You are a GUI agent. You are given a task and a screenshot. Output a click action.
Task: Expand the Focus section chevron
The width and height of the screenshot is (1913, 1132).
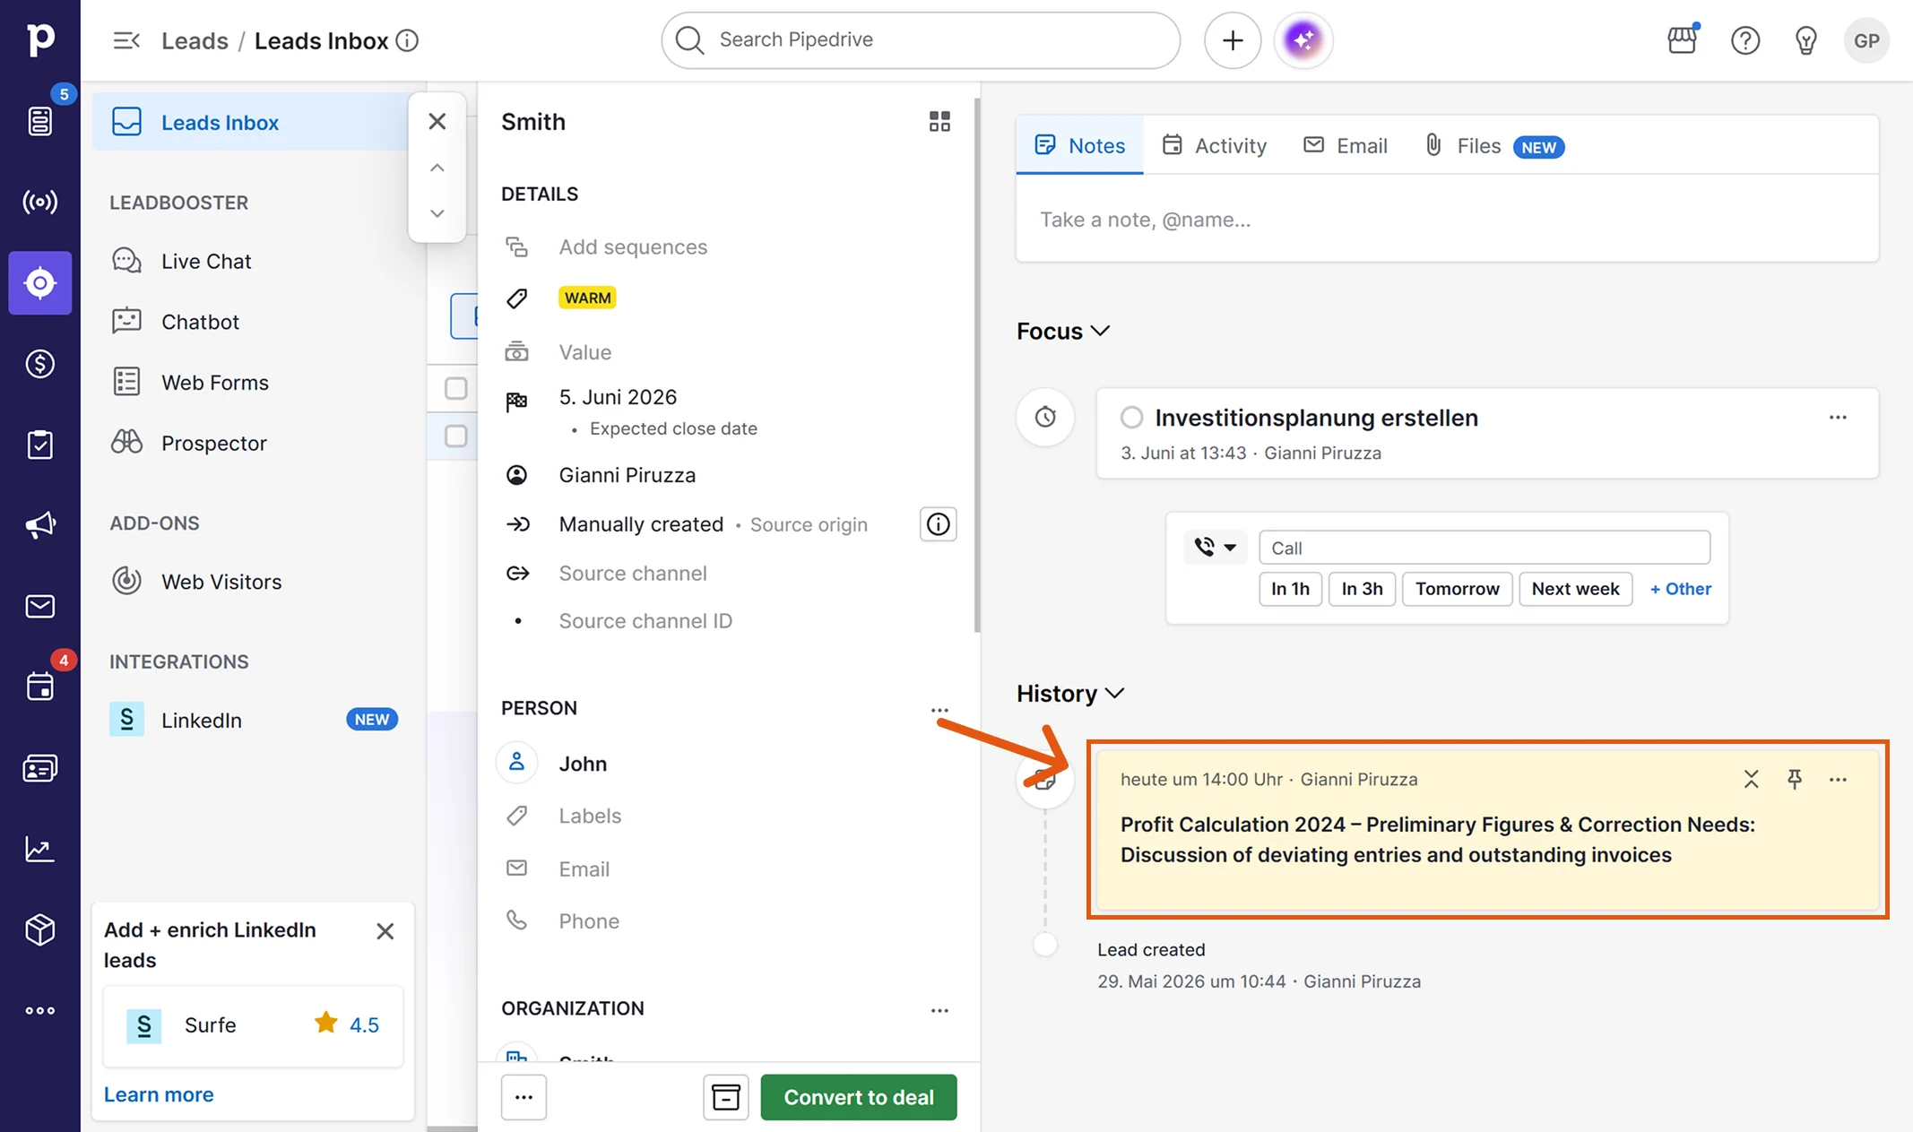(1101, 331)
